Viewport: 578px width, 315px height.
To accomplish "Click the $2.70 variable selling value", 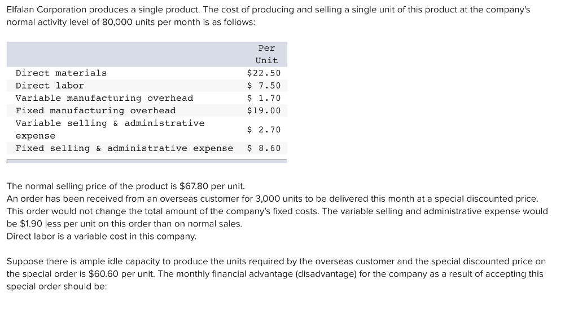I will click(x=264, y=130).
